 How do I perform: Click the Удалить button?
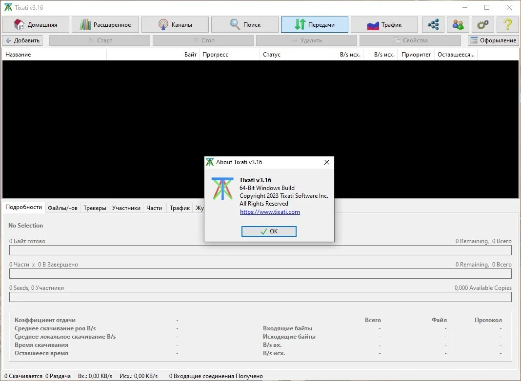(306, 40)
